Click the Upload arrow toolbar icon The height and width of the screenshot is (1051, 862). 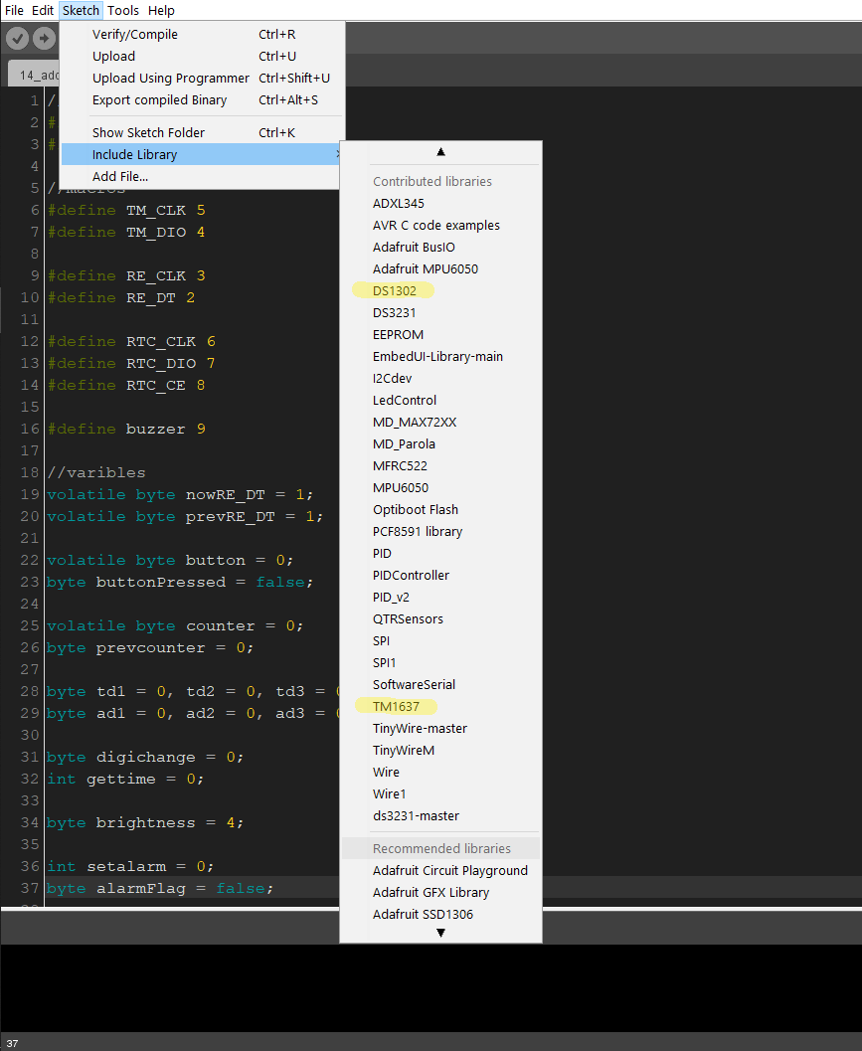point(43,38)
